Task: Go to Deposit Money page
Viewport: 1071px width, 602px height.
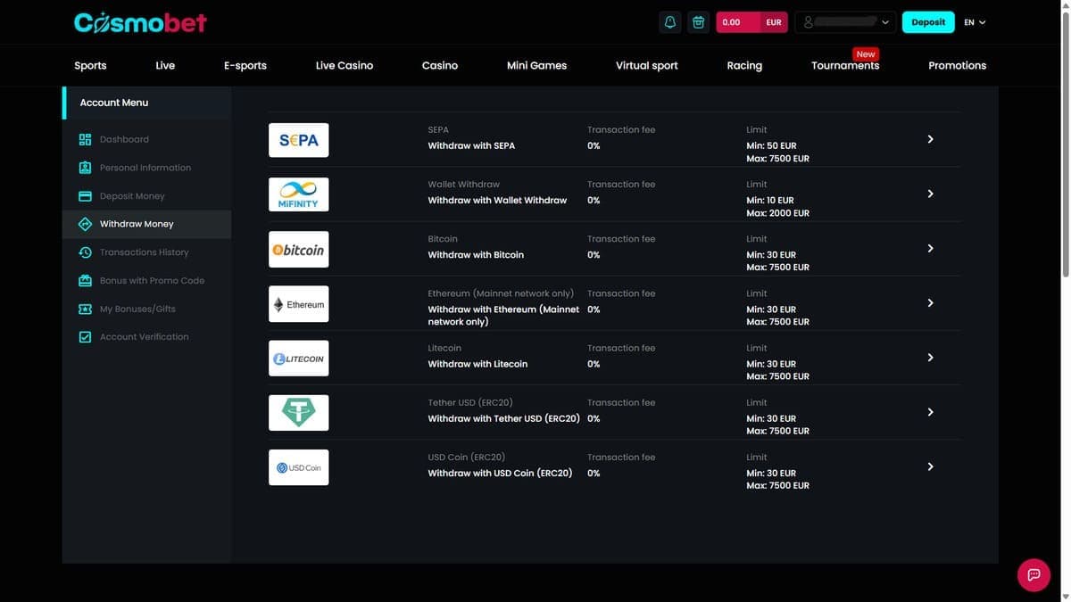Action: [x=132, y=196]
